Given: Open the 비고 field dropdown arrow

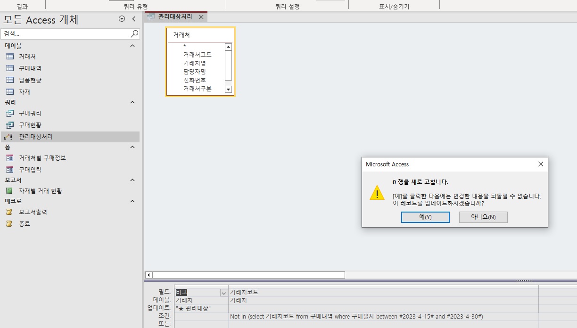Looking at the screenshot, I should click(223, 293).
